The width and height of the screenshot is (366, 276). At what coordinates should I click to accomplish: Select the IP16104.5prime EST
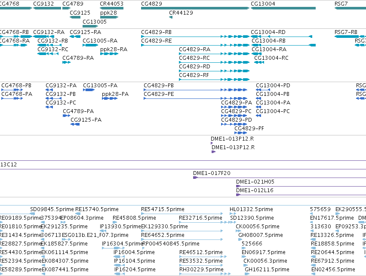pos(135,261)
